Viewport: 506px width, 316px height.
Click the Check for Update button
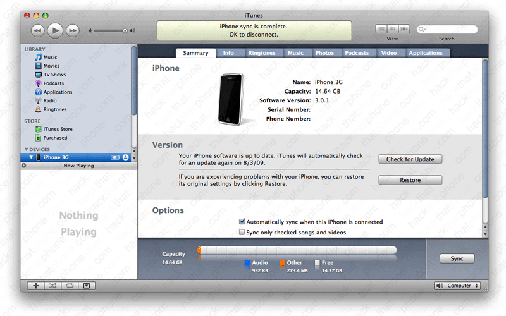410,159
